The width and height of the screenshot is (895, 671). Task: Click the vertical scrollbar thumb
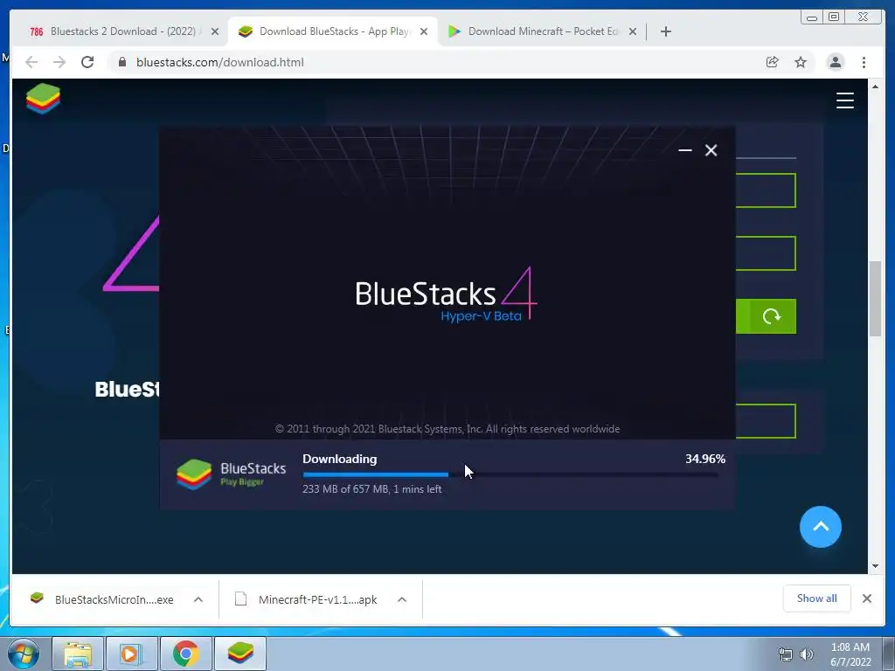(875, 299)
